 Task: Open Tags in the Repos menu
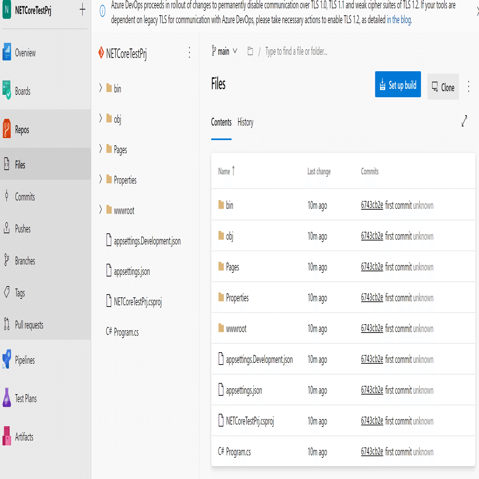[20, 293]
